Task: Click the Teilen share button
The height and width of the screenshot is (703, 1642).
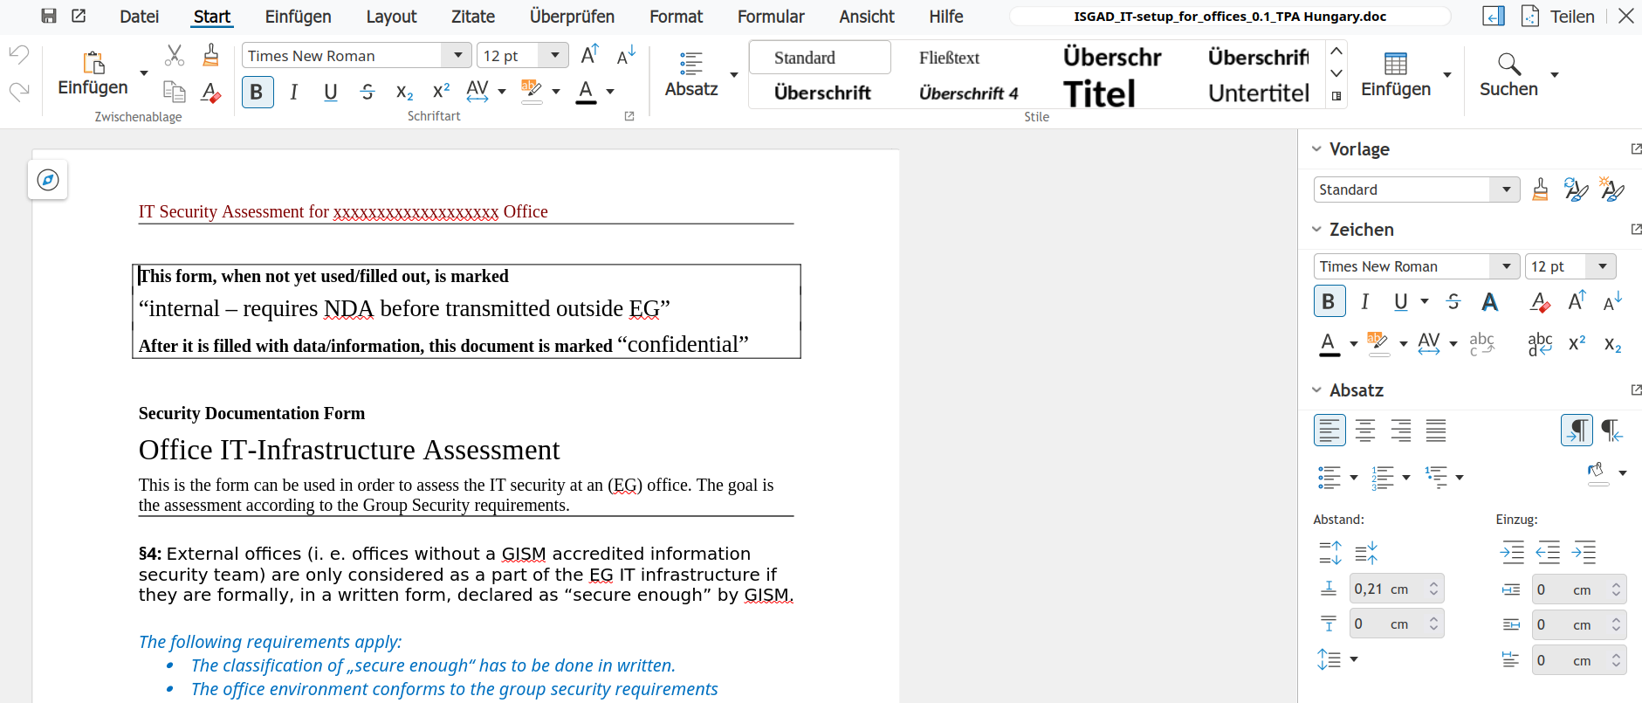Action: tap(1558, 17)
